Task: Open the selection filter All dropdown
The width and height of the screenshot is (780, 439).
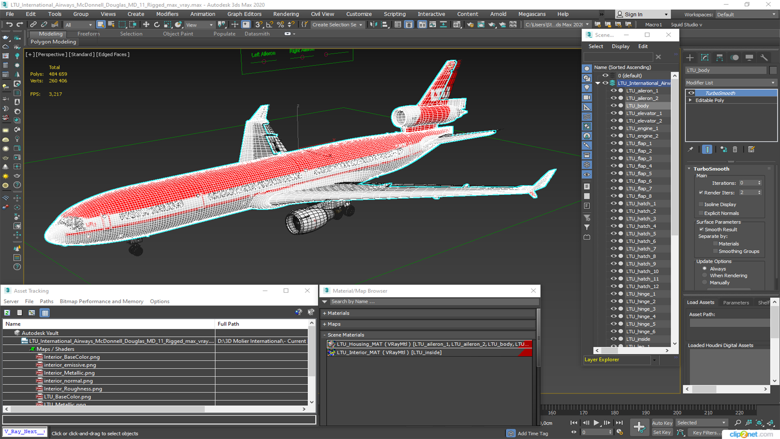Action: tap(79, 25)
